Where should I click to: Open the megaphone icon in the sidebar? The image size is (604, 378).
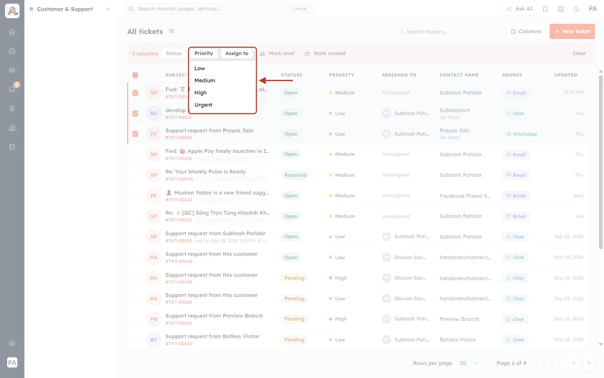pyautogui.click(x=12, y=70)
